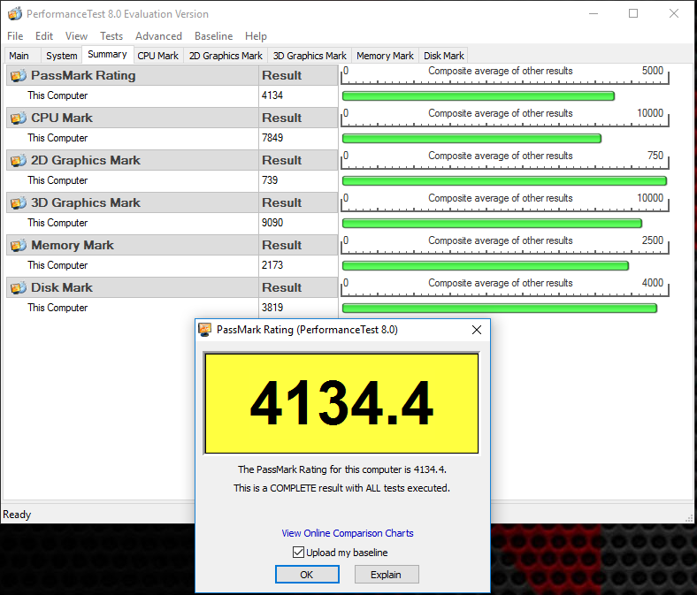Switch to the Memory Mark tab
Image resolution: width=697 pixels, height=595 pixels.
point(385,56)
